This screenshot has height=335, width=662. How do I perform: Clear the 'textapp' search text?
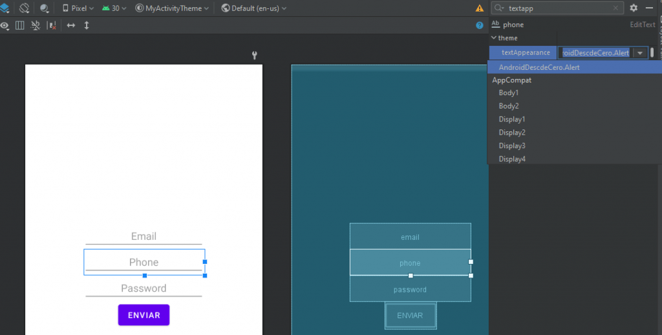click(615, 8)
